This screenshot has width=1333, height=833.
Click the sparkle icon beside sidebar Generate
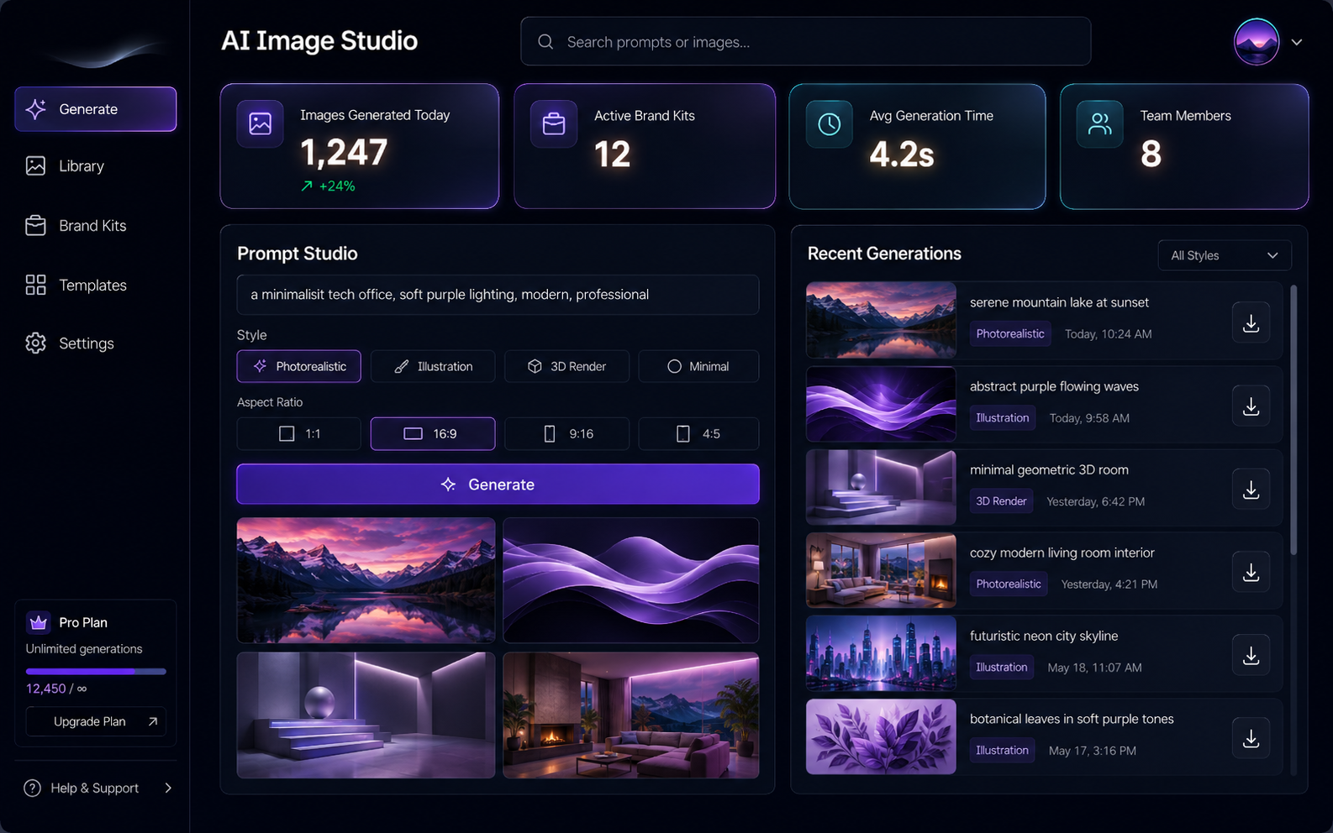(x=35, y=109)
